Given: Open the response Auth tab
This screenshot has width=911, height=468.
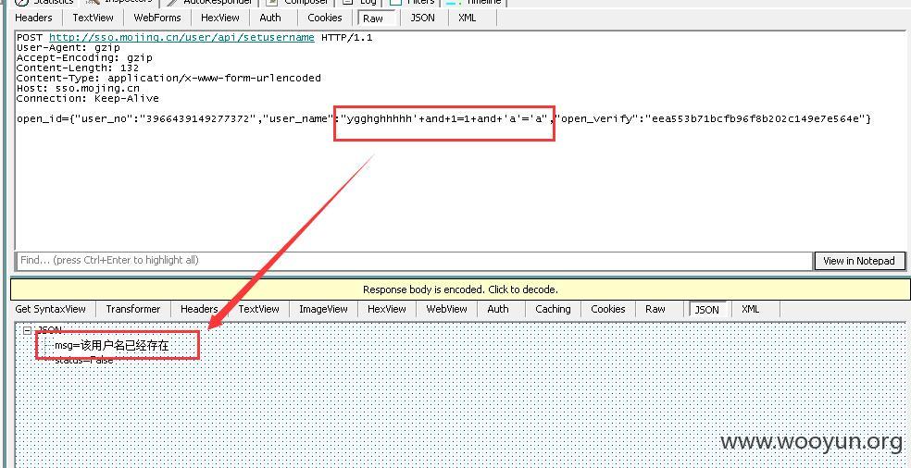Looking at the screenshot, I should [x=498, y=309].
